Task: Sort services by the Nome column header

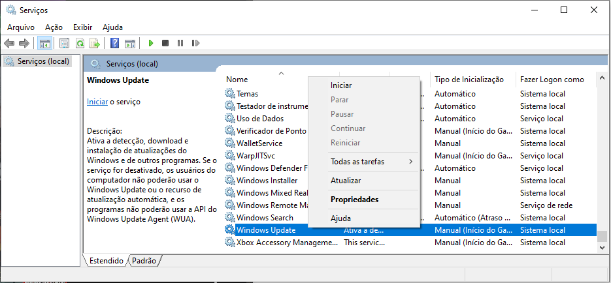Action: pos(237,80)
